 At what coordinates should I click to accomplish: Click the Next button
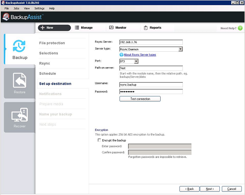pyautogui.click(x=210, y=189)
